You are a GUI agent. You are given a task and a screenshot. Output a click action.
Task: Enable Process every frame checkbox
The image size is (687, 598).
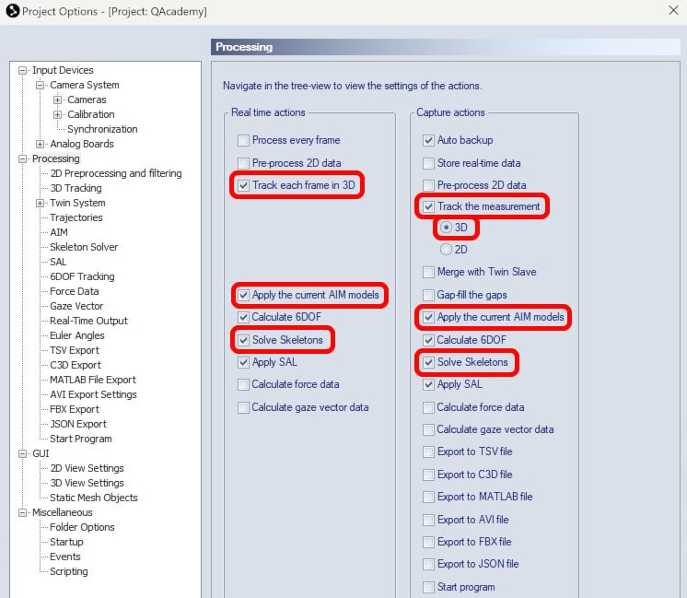point(244,141)
